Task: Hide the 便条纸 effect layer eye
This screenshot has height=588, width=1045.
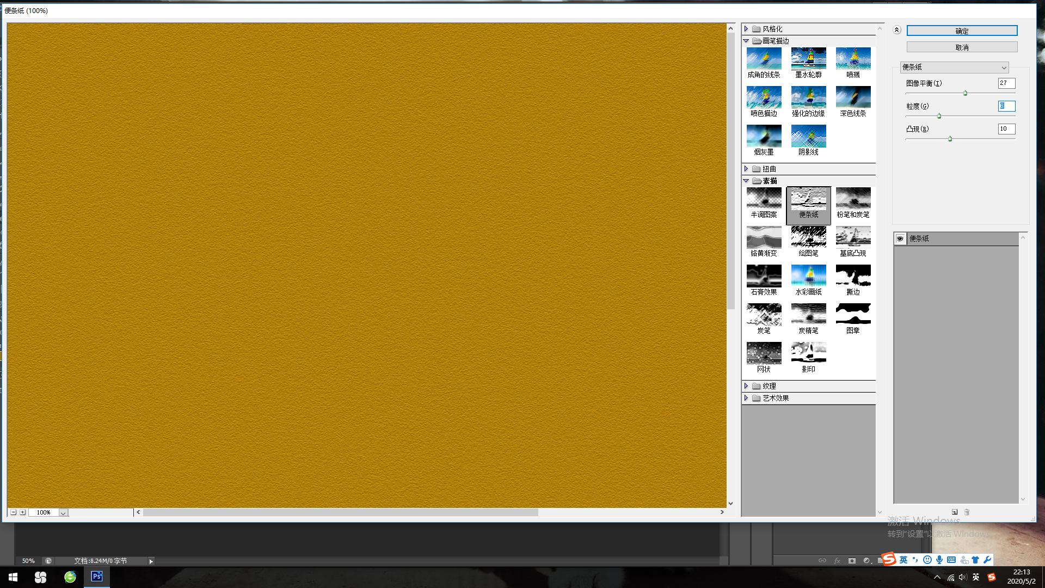Action: point(900,238)
